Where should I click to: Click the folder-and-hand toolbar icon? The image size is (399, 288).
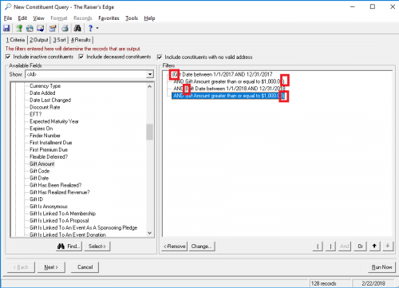53,28
